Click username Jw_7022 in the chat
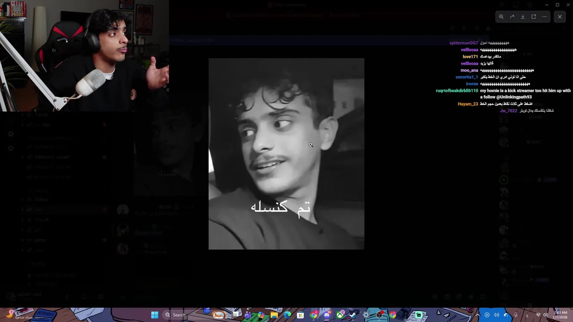The width and height of the screenshot is (573, 322). pos(509,110)
